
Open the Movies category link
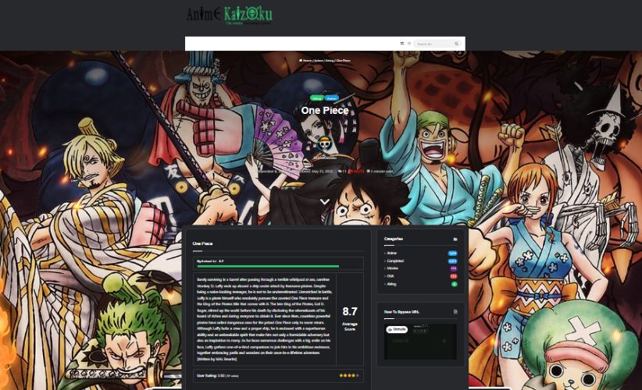(392, 268)
